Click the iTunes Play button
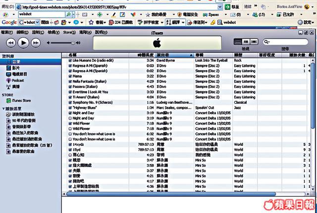 pyautogui.click(x=23, y=43)
